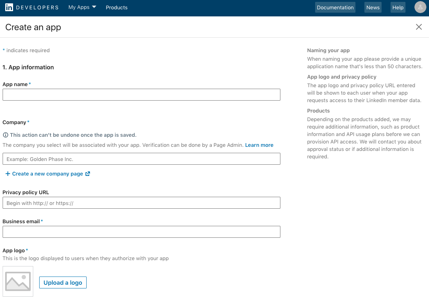Close the Create an app form
This screenshot has height=300, width=429.
pos(419,27)
